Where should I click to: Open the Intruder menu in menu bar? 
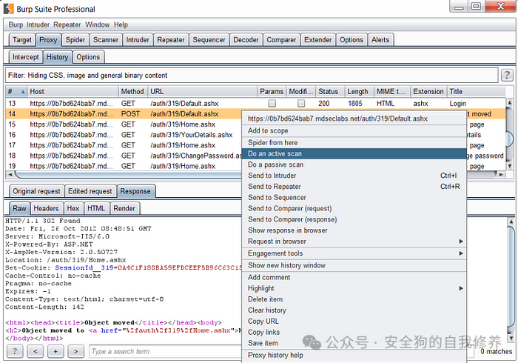click(x=38, y=24)
